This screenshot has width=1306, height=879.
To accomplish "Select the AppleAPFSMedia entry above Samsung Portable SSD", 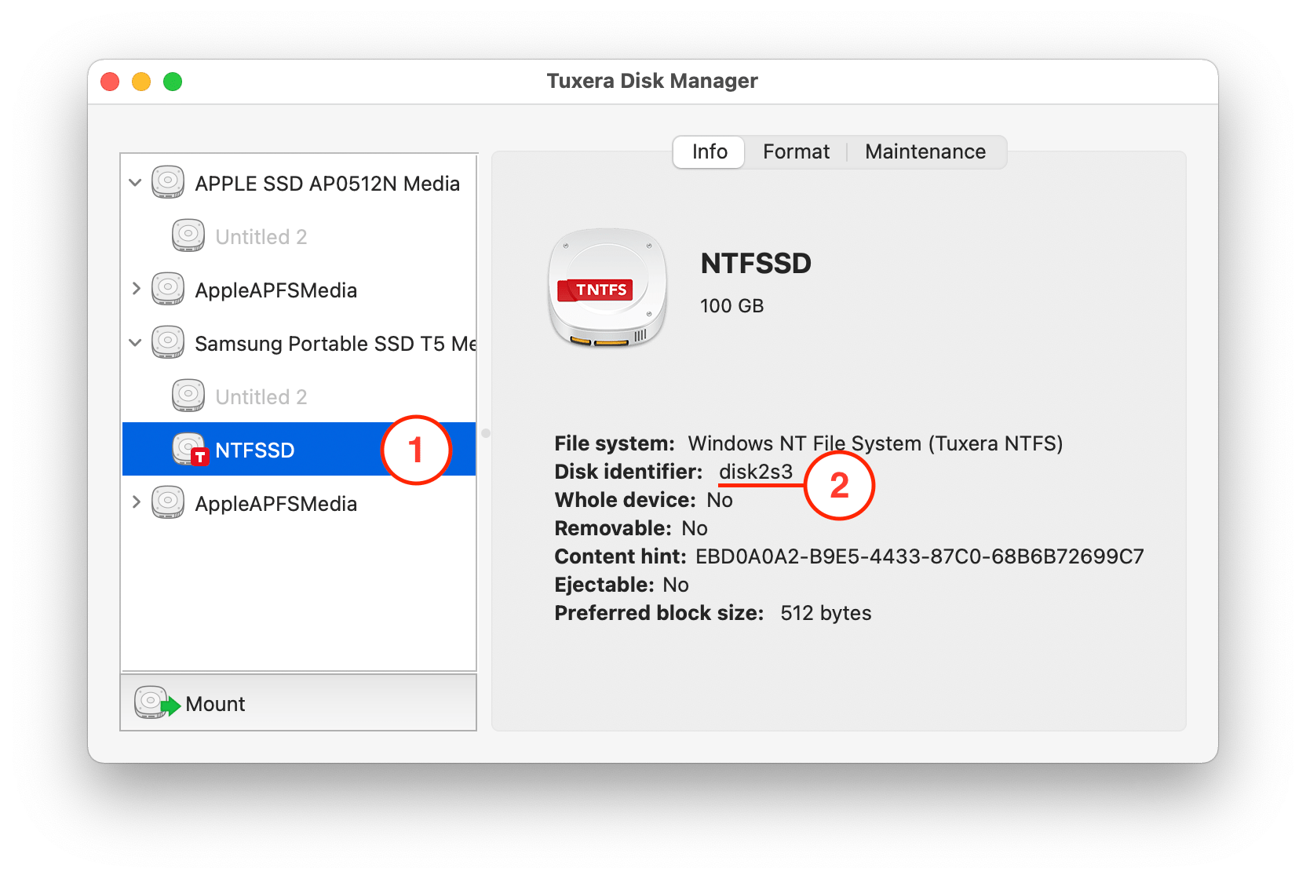I will click(298, 290).
